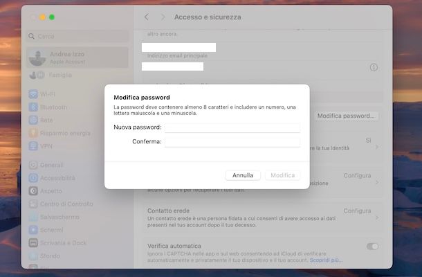Select the Aspetto icon in sidebar
Image resolution: width=422 pixels, height=277 pixels.
(x=33, y=190)
